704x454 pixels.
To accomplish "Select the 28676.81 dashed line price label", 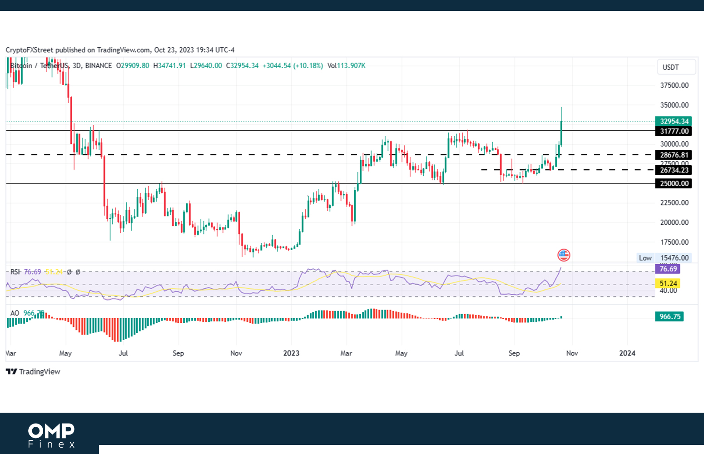I will (x=674, y=155).
